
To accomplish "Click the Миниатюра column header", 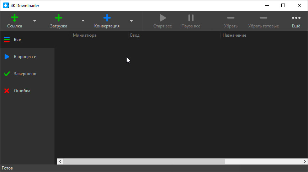I will coord(85,35).
